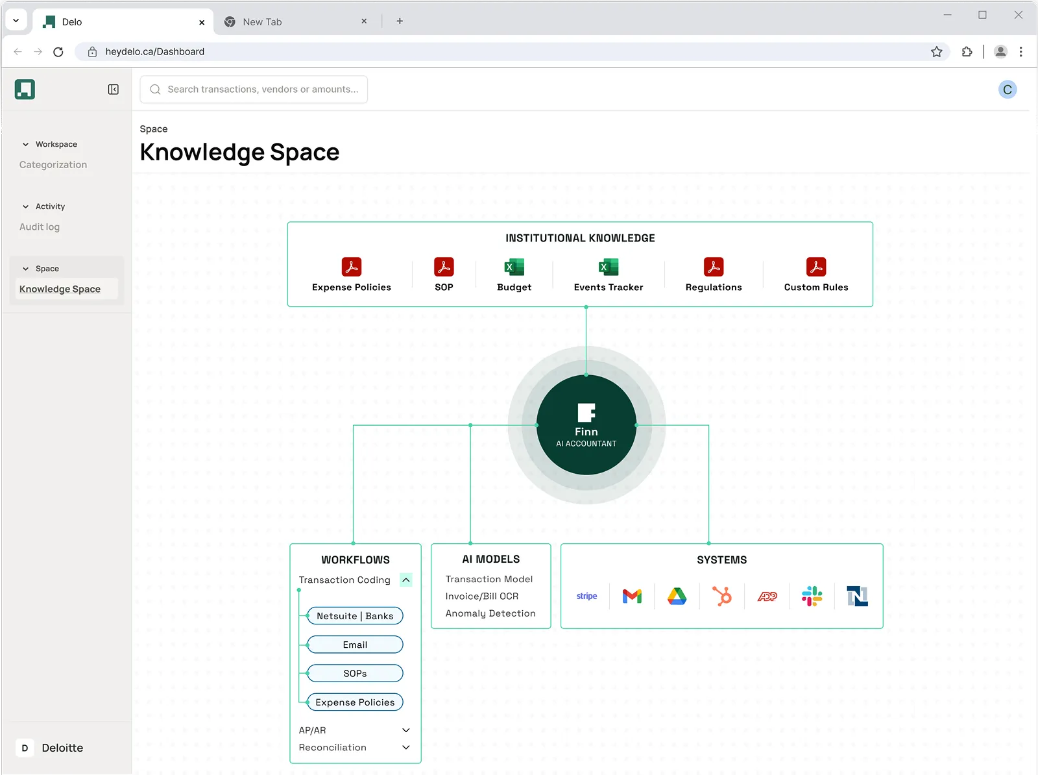This screenshot has height=775, width=1038.
Task: Select the Slack integration icon
Action: click(812, 596)
